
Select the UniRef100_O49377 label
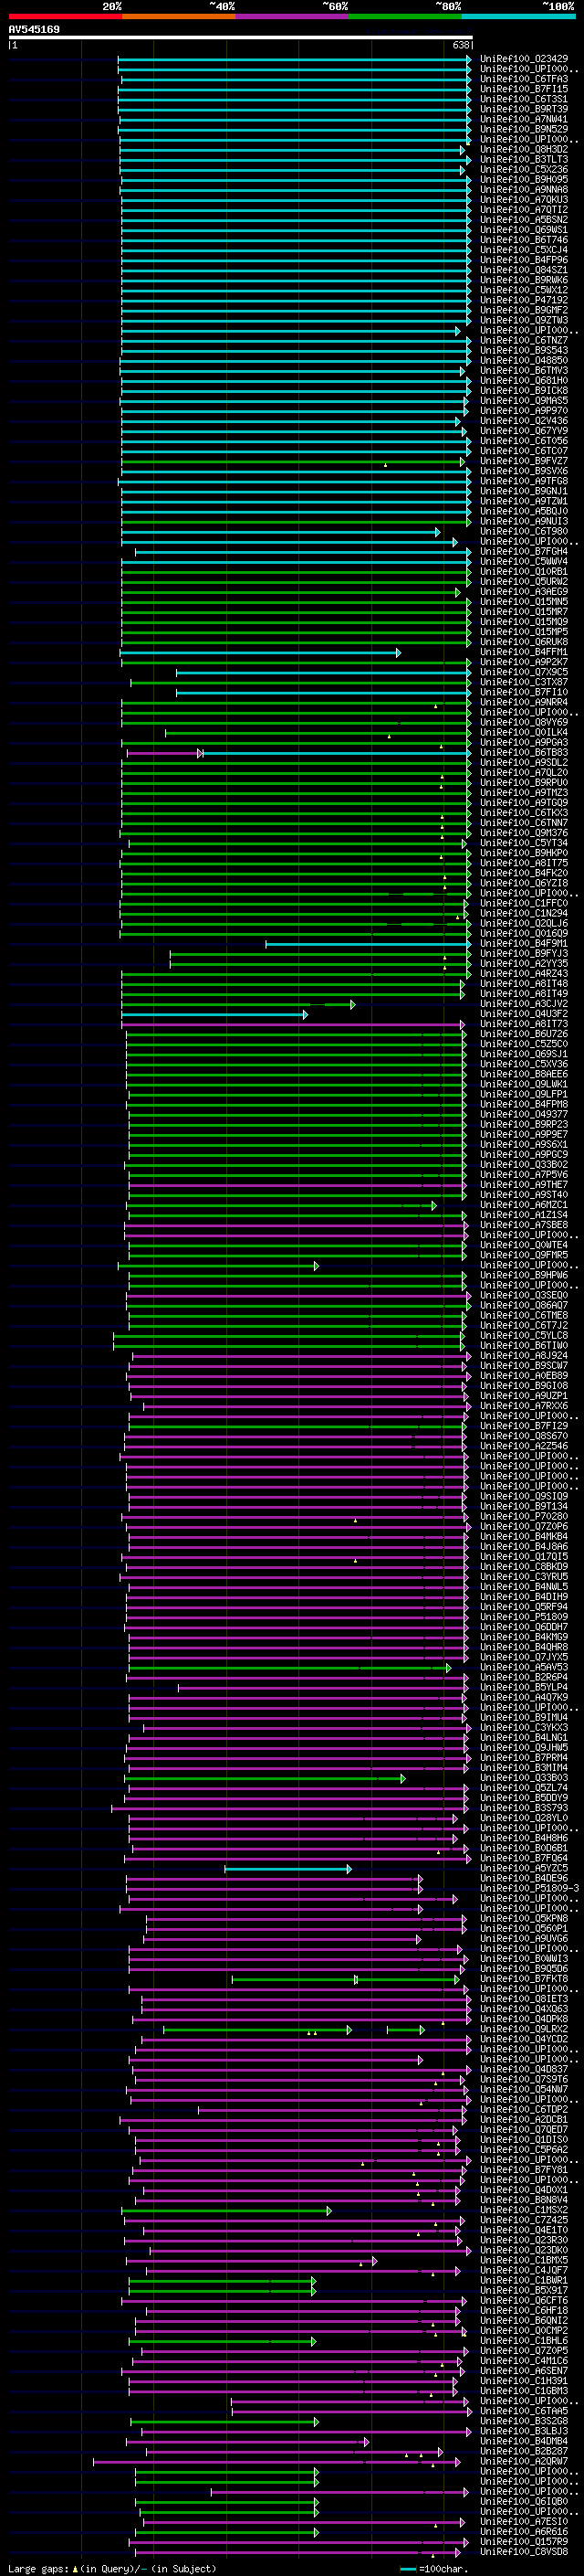[x=523, y=1114]
